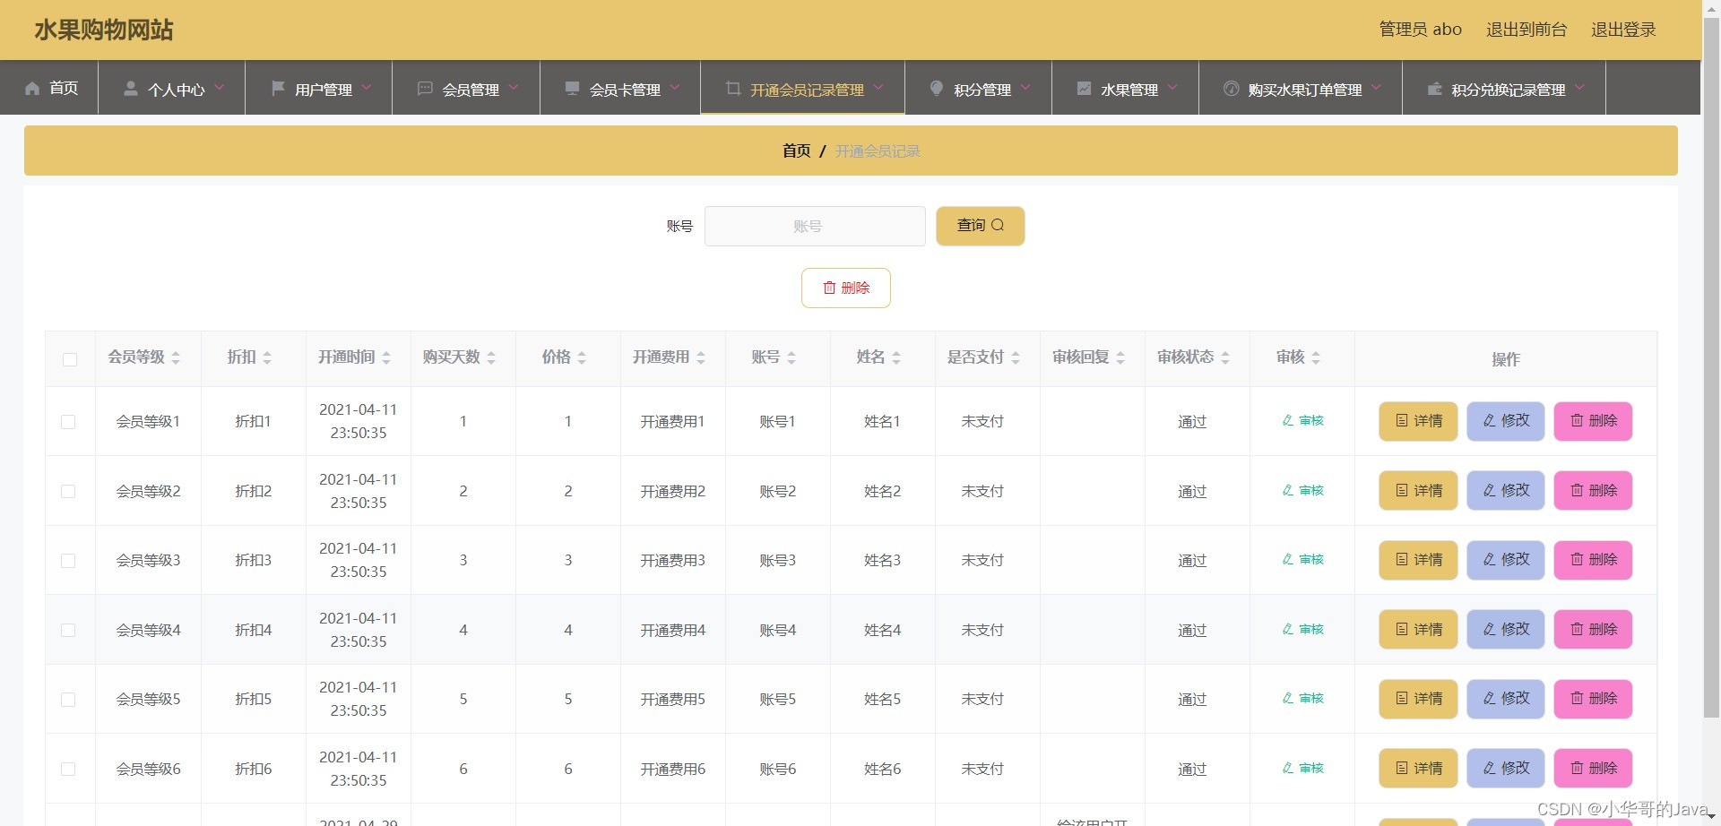Click the chat bubble icon next to 会员管理
1721x826 pixels.
[425, 88]
